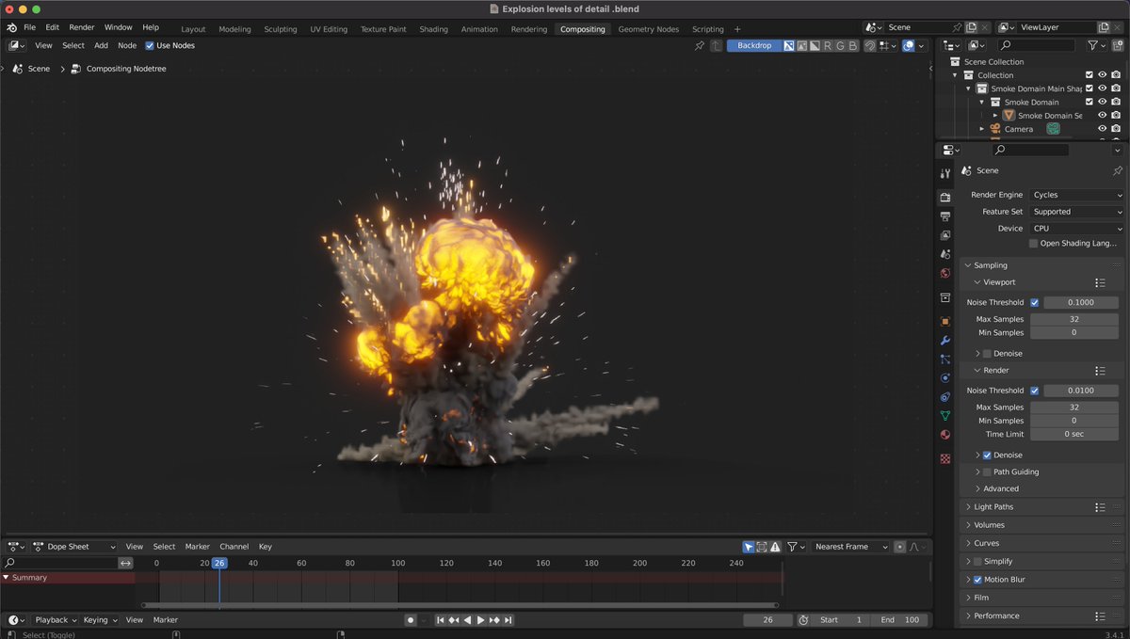
Task: Adjust the Noise Threshold 0.1000 value slider
Action: (1080, 302)
